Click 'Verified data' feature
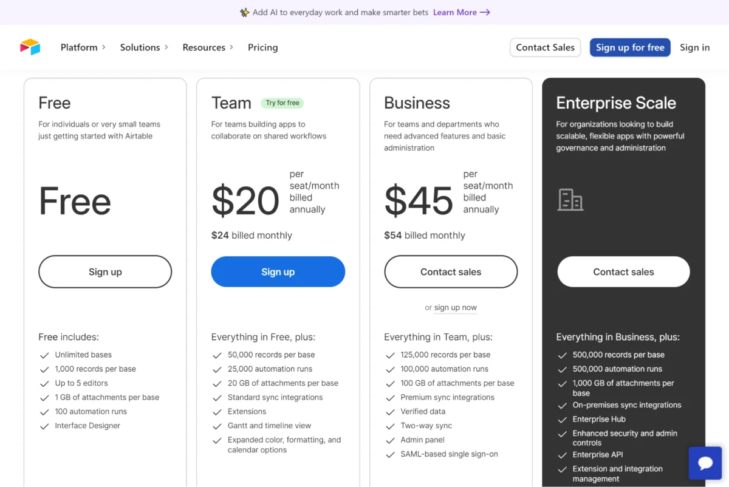The image size is (729, 487). click(x=423, y=412)
